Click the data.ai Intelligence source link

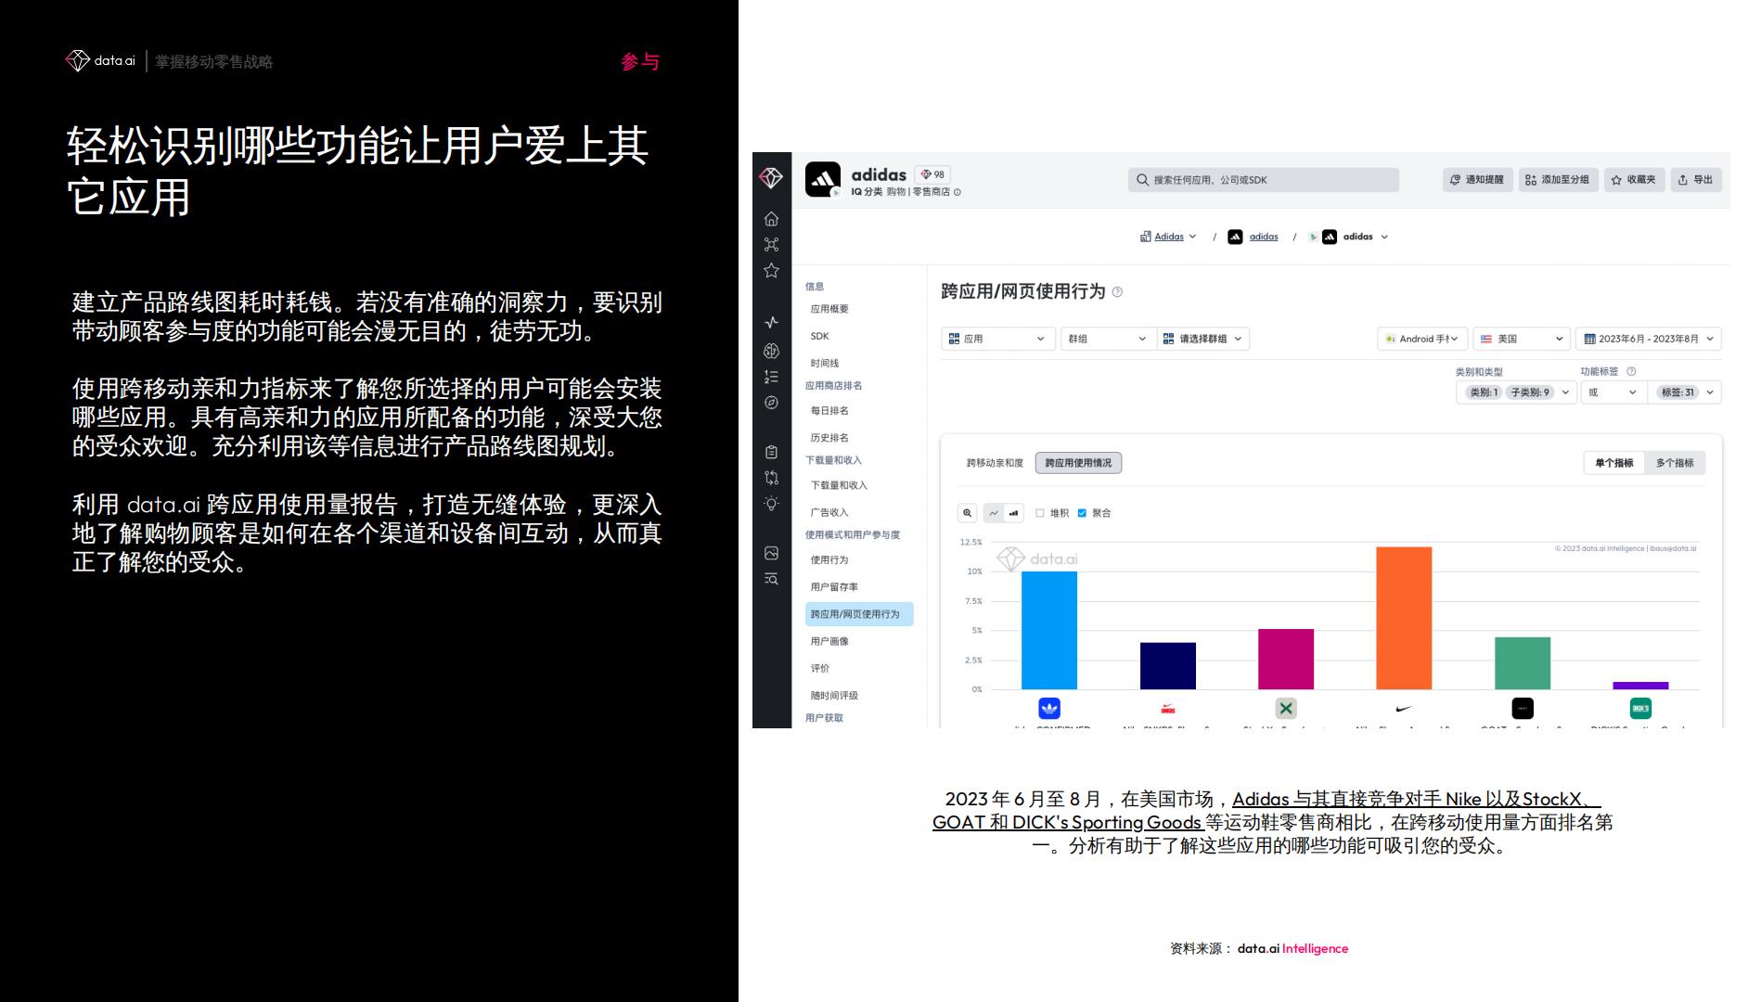pyautogui.click(x=1292, y=948)
